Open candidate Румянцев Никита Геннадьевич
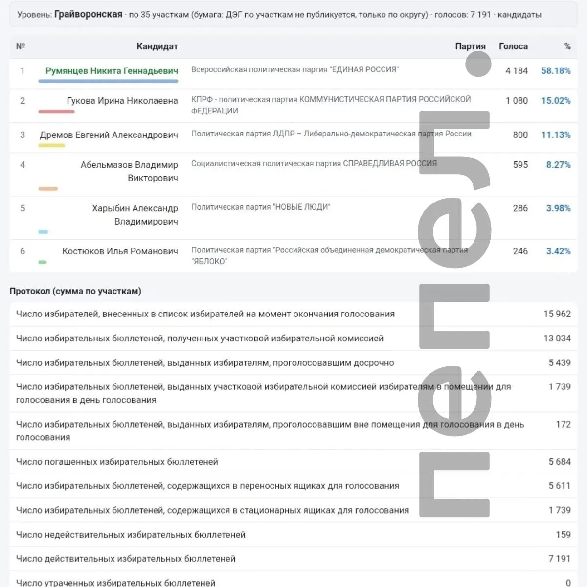587x587 pixels. (112, 71)
